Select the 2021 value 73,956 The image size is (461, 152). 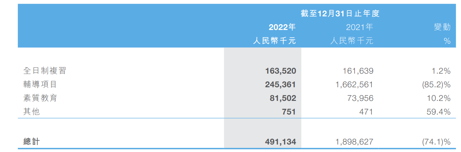tap(360, 98)
